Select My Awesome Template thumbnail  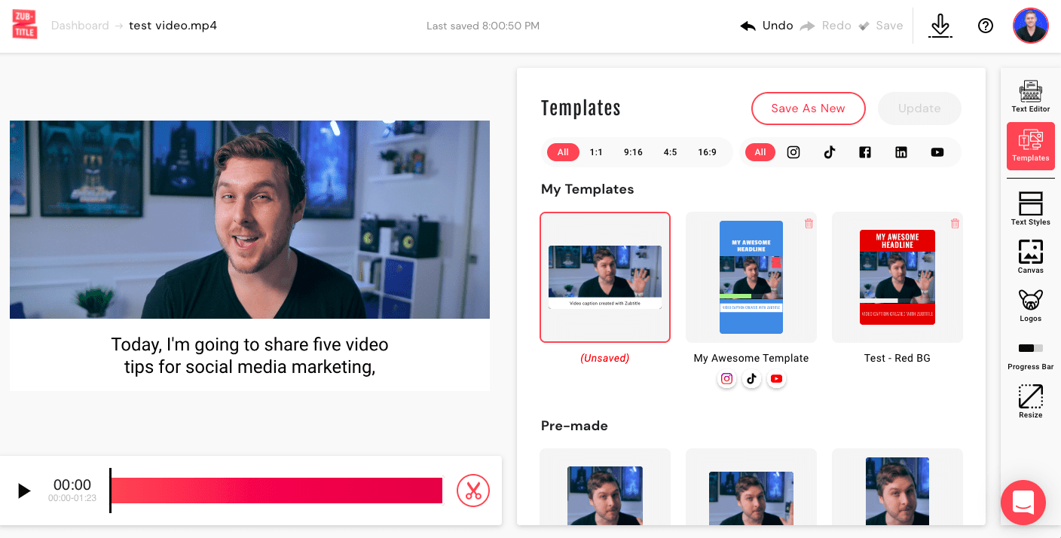click(751, 277)
